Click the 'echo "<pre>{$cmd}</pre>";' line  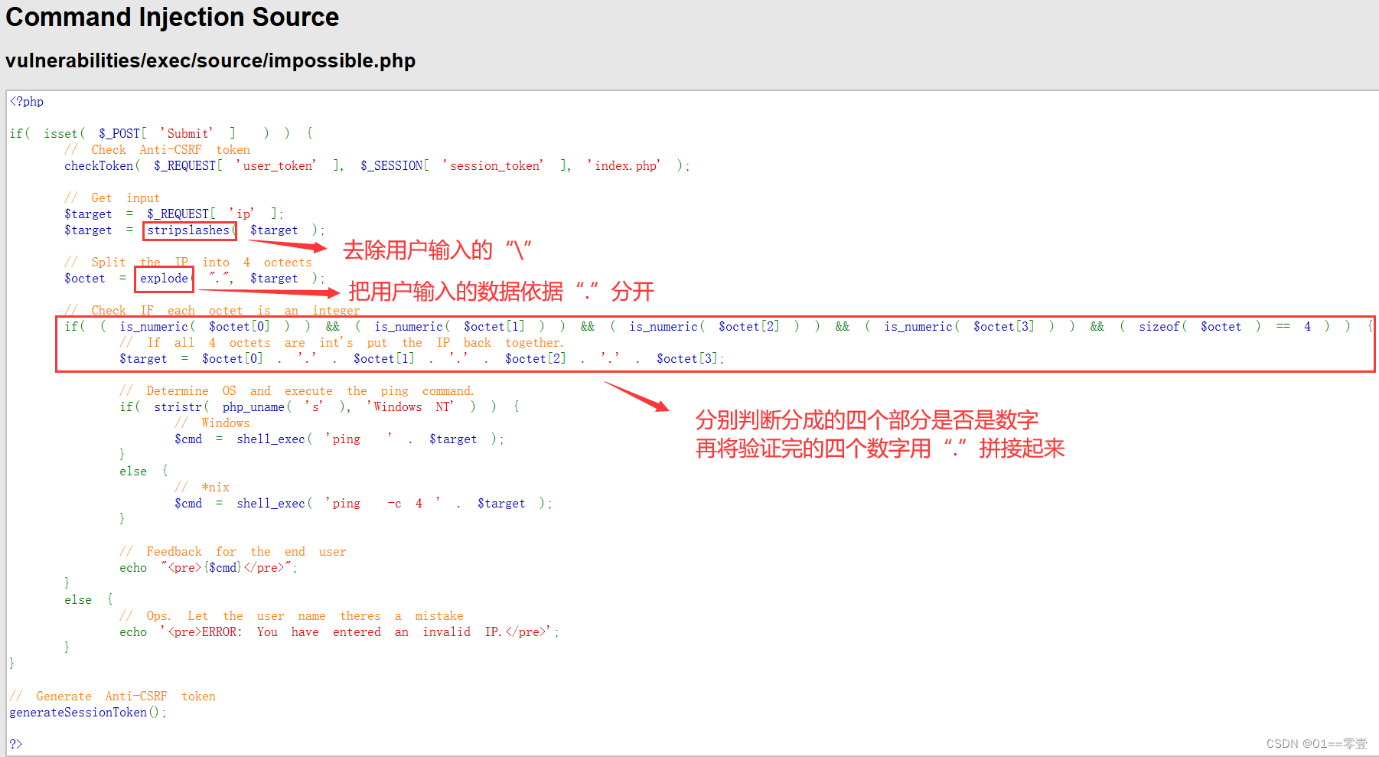point(208,568)
